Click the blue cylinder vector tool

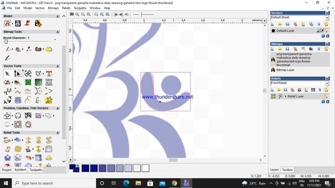18,100
